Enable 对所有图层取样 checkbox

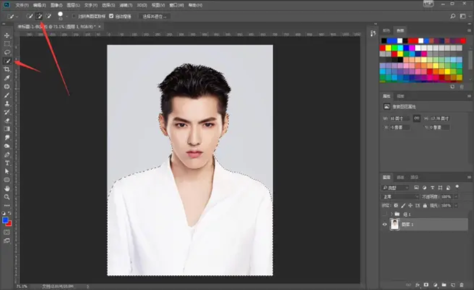pyautogui.click(x=74, y=16)
